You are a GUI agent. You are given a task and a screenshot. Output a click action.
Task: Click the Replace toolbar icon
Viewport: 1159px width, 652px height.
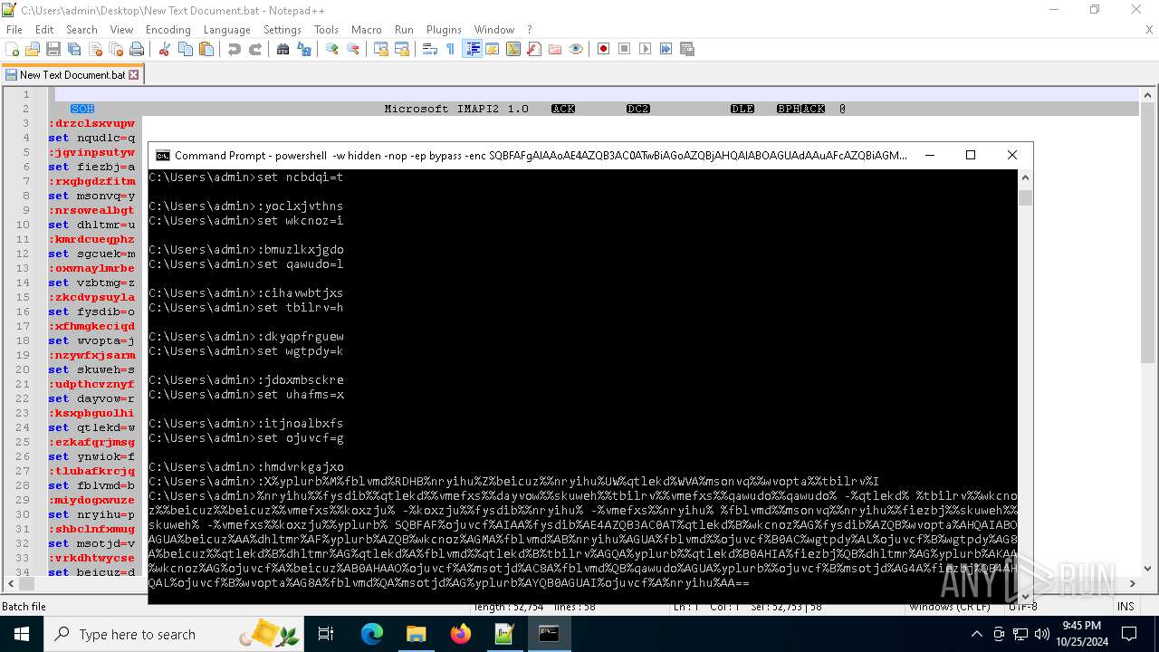304,49
